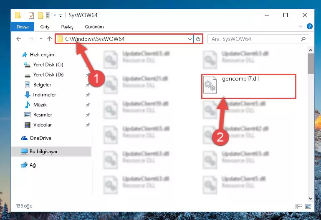The image size is (321, 220).
Task: Unpin Müzik using its pin icon
Action: tap(88, 105)
